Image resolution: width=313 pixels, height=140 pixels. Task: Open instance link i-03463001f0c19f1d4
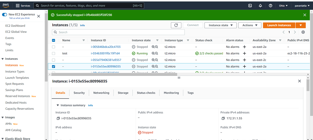click(105, 54)
